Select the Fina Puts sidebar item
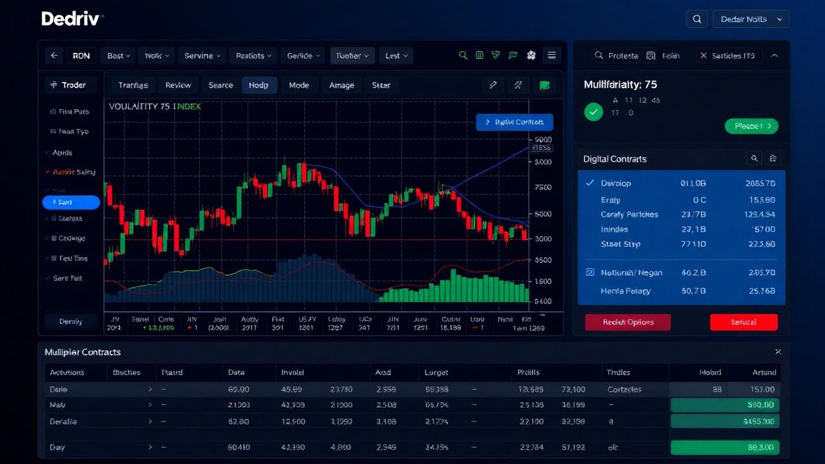Viewport: 825px width, 464px height. 70,111
